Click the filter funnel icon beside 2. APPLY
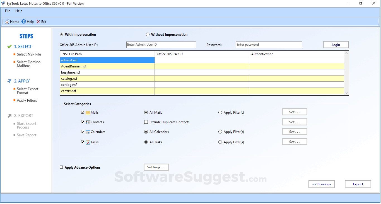Viewport: 381px width, 204px height. coord(9,81)
